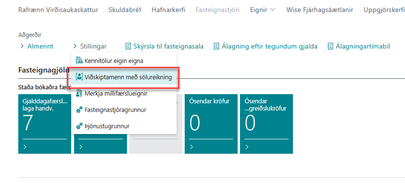Viewport: 405px width, 184px height.
Task: Open the Gjalddagafærslur laga handv. tile showing 7
Action: [45, 124]
